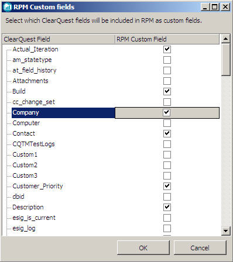Select the Custom2 field
The width and height of the screenshot is (233, 262).
[25, 165]
